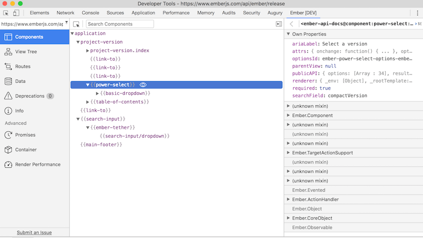The height and width of the screenshot is (238, 423).
Task: Switch to the Network tab
Action: point(65,13)
